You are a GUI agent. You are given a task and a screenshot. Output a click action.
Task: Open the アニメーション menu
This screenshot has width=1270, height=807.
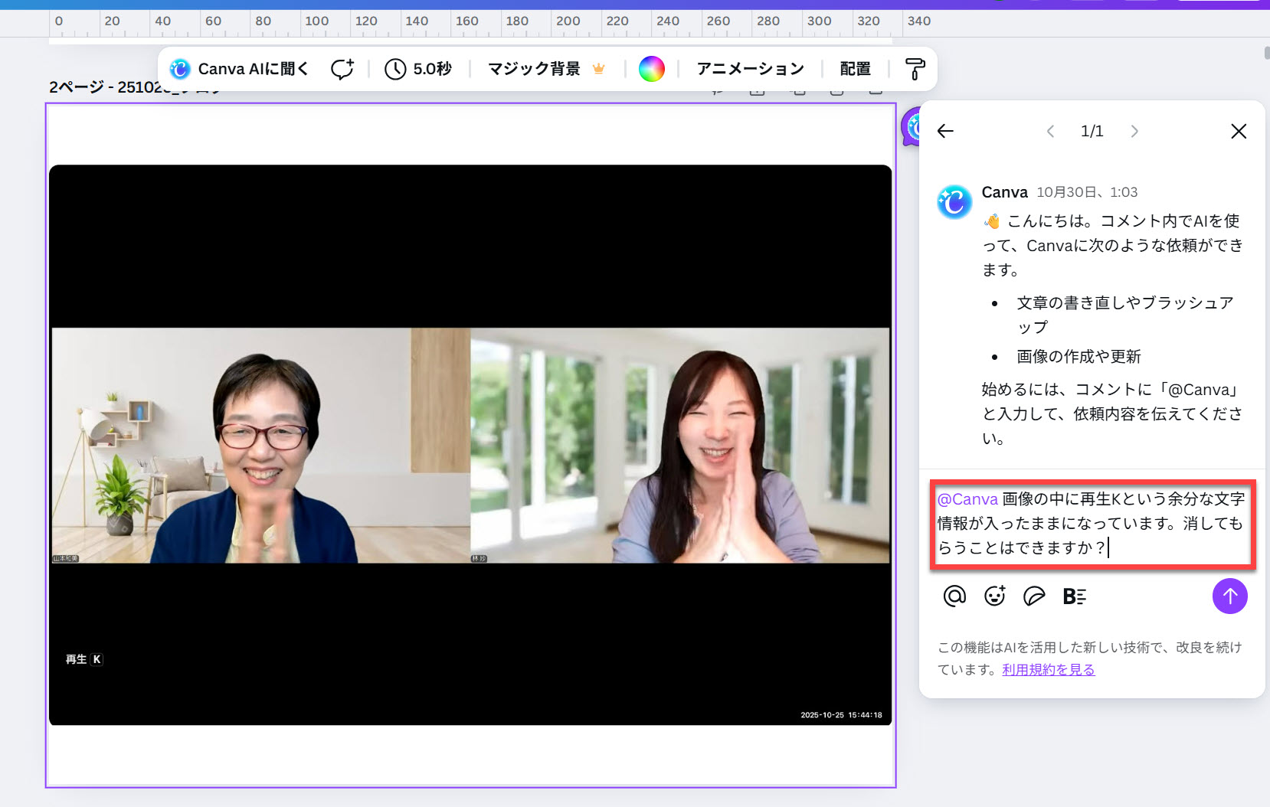pyautogui.click(x=750, y=69)
